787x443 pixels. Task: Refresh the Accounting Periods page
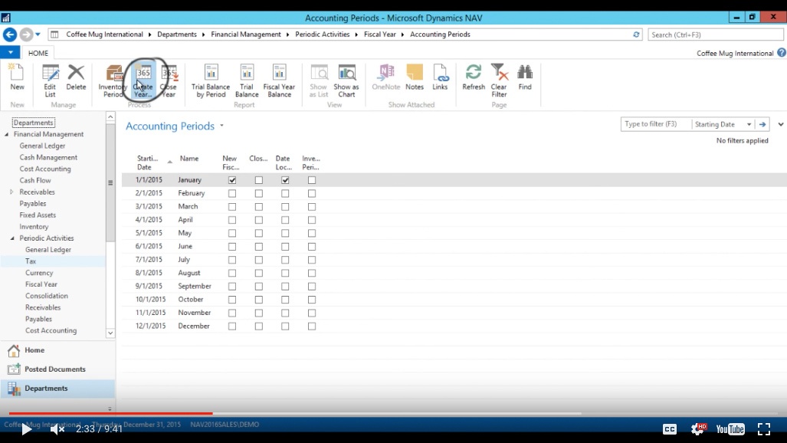474,77
